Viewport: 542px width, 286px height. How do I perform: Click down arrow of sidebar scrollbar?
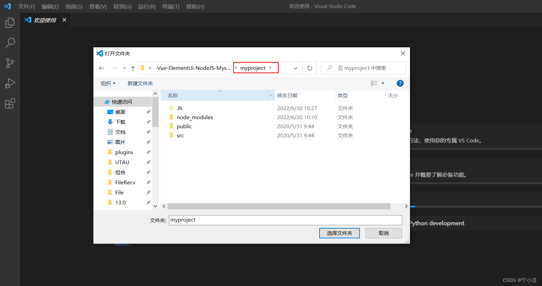(x=155, y=206)
